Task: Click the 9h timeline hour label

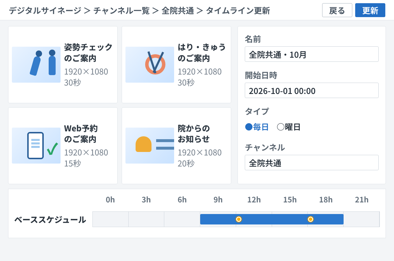Action: 218,200
